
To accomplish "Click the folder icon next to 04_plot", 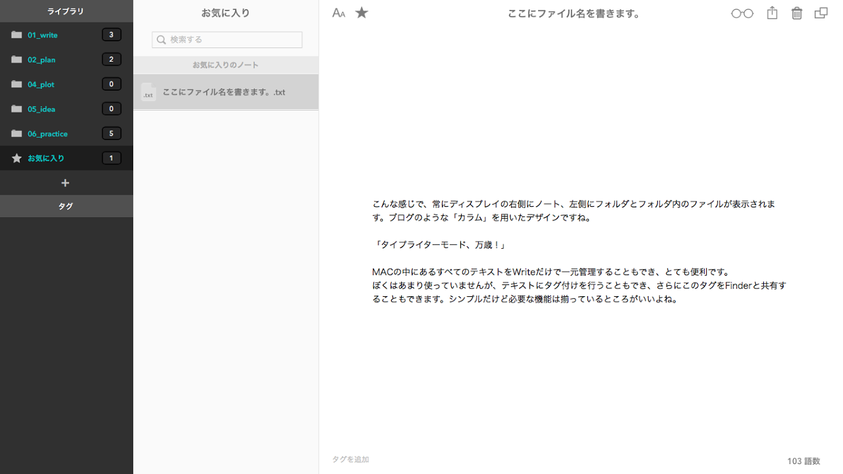I will pyautogui.click(x=17, y=84).
